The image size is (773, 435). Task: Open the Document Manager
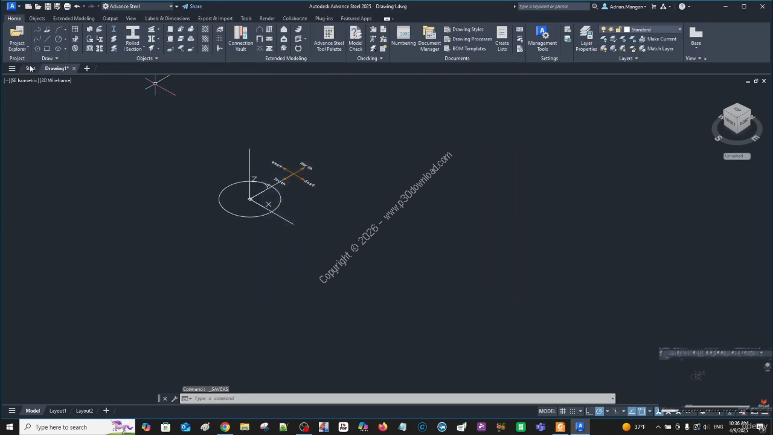tap(429, 37)
